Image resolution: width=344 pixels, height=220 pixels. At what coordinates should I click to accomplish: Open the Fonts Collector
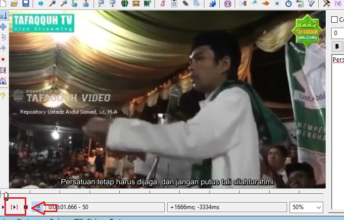tap(197, 3)
